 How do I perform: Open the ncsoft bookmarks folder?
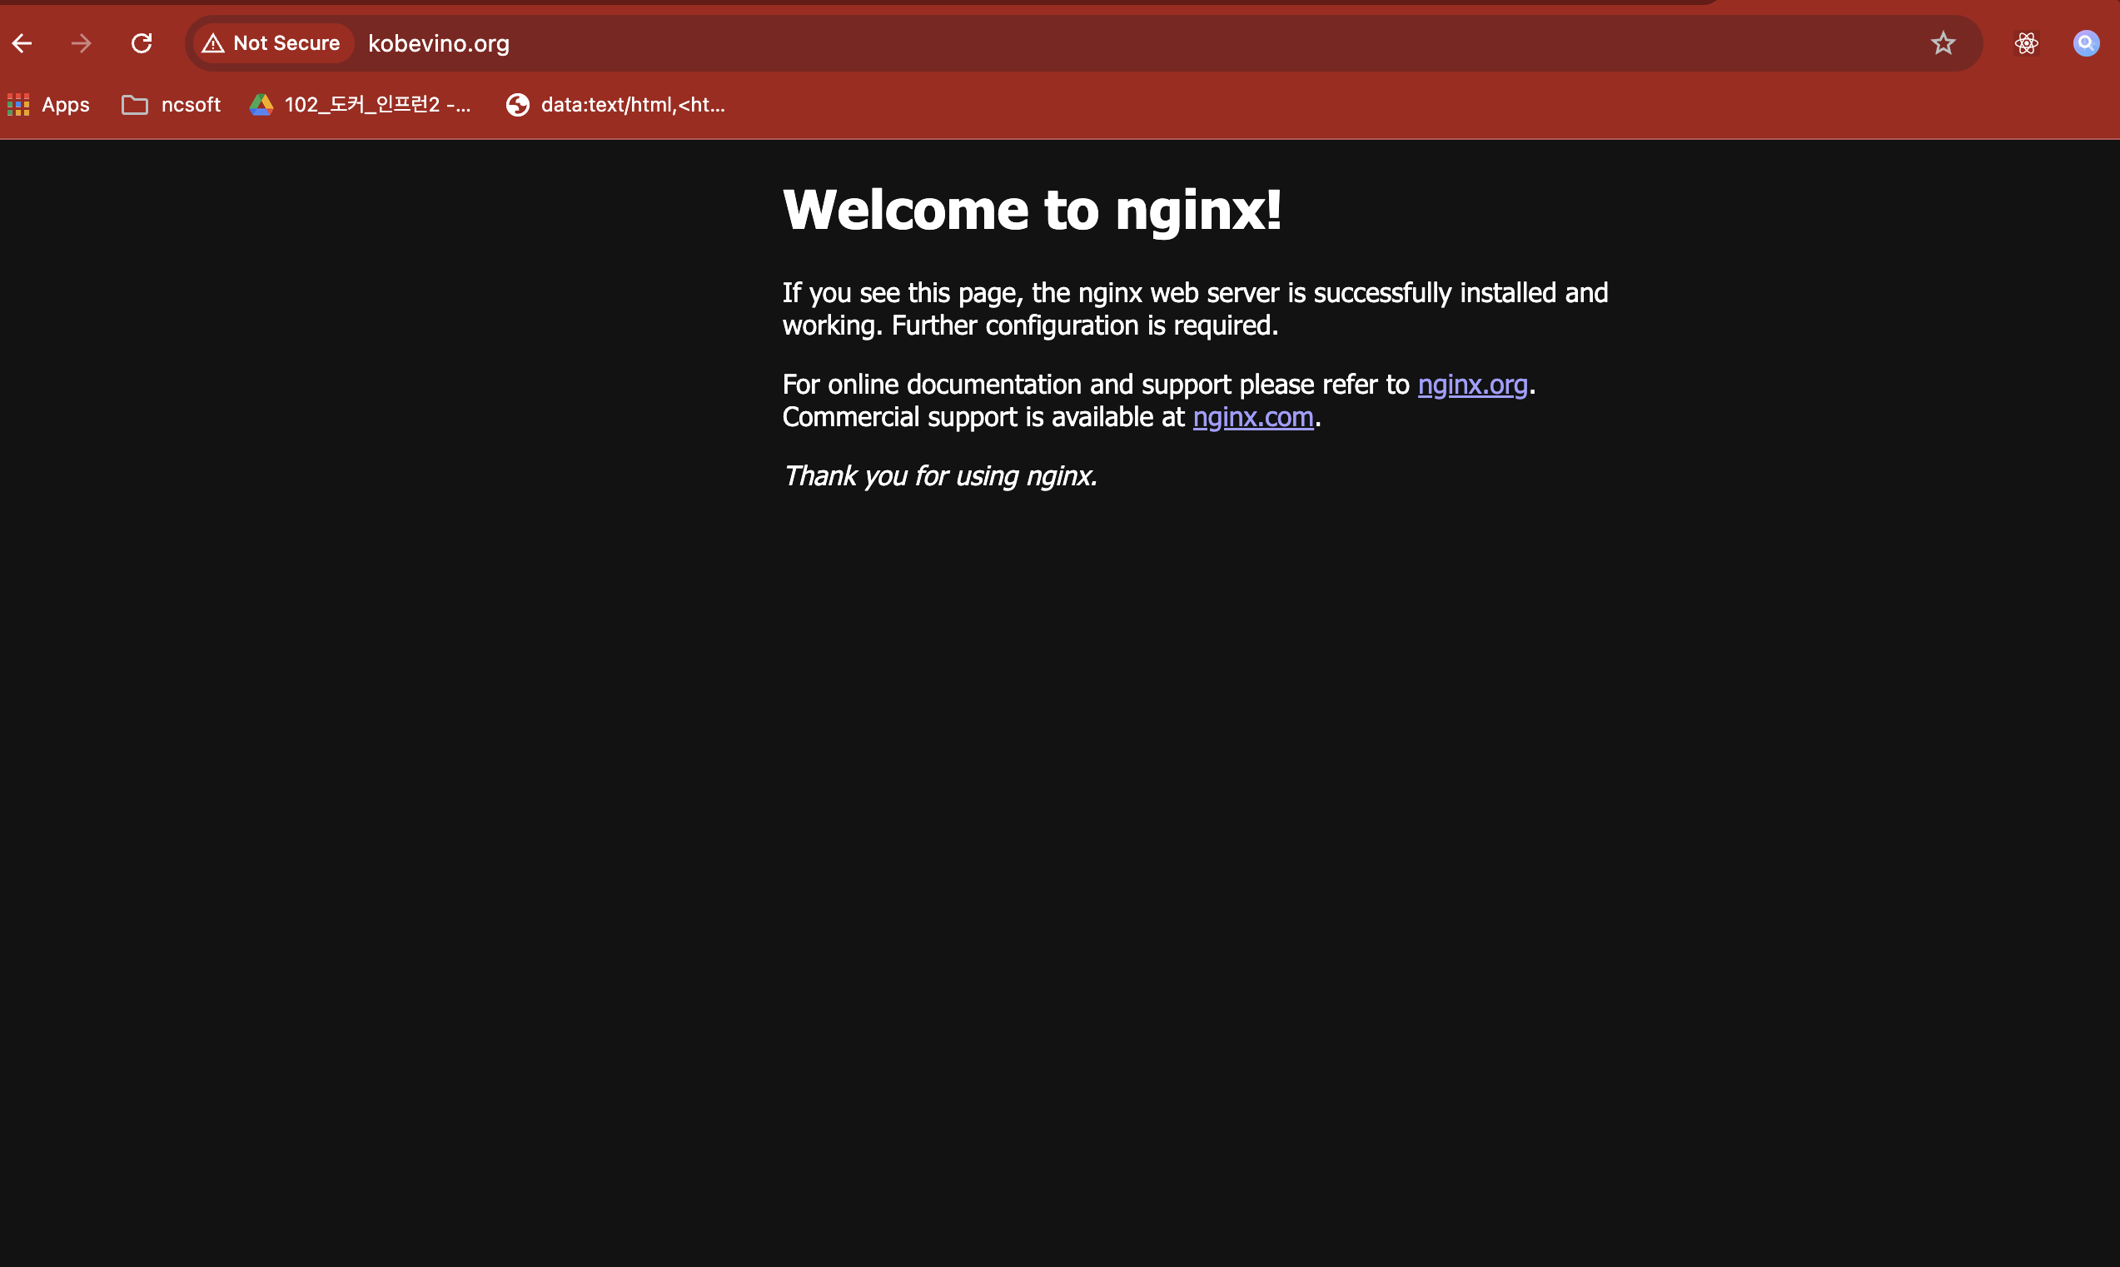[170, 104]
